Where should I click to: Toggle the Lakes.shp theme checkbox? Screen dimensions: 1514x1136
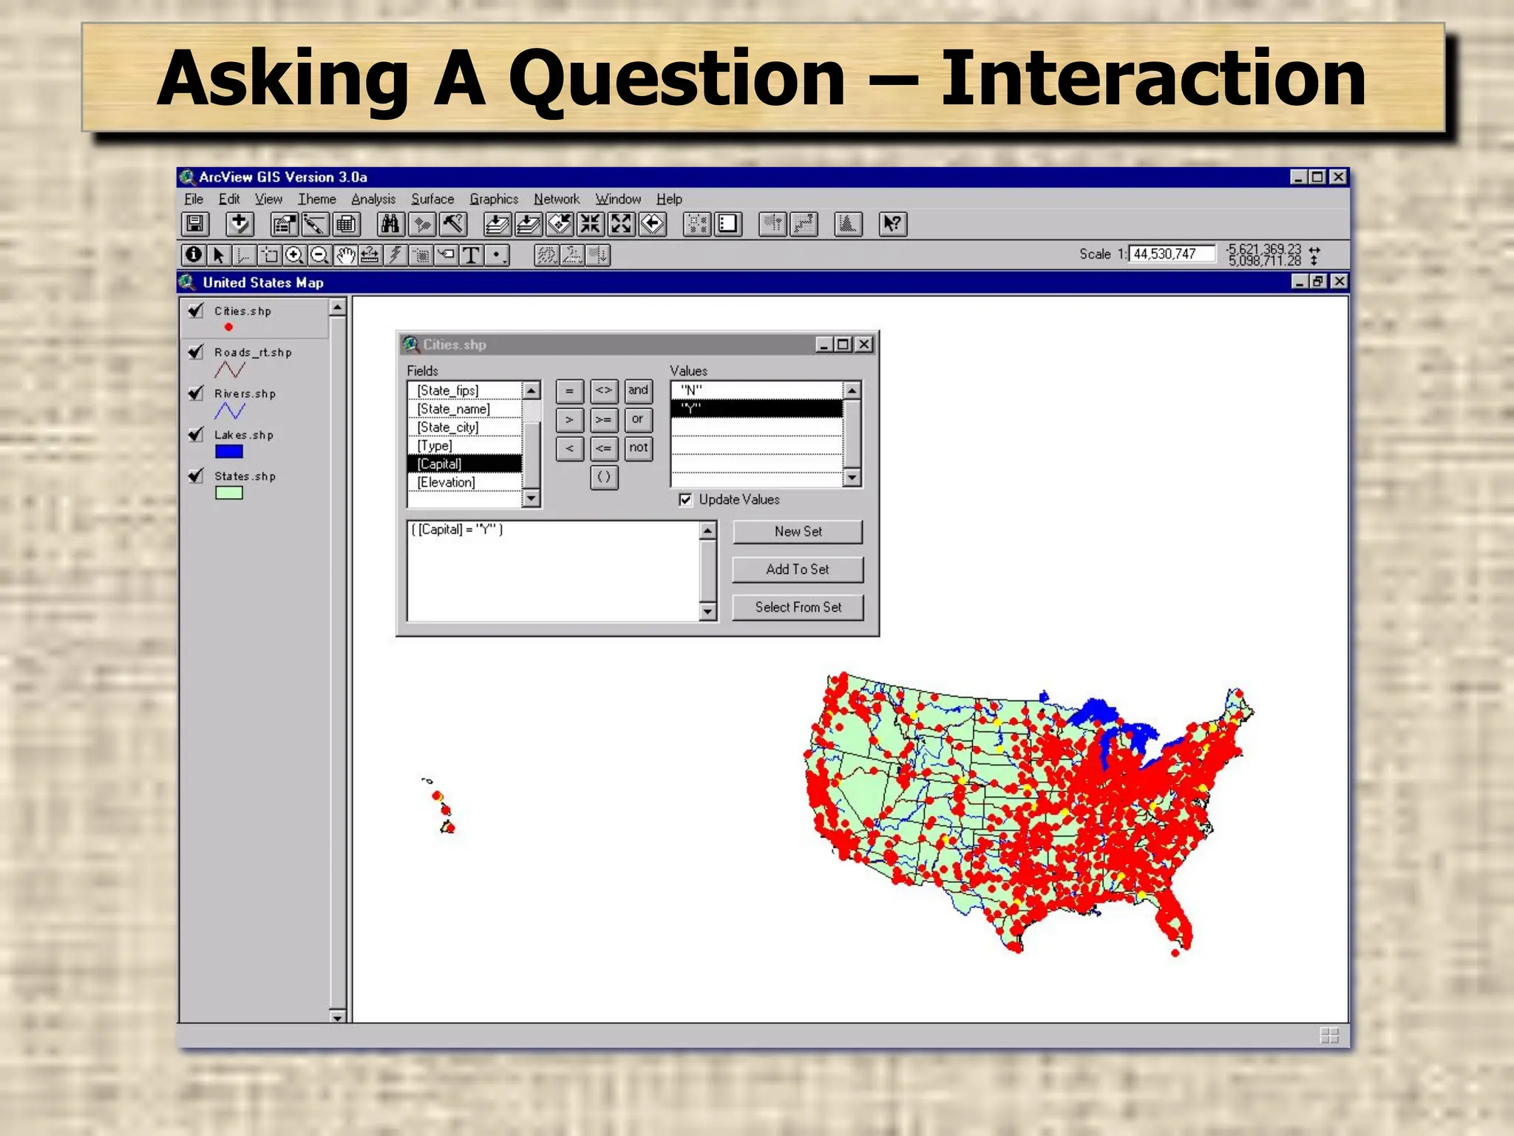pos(196,435)
